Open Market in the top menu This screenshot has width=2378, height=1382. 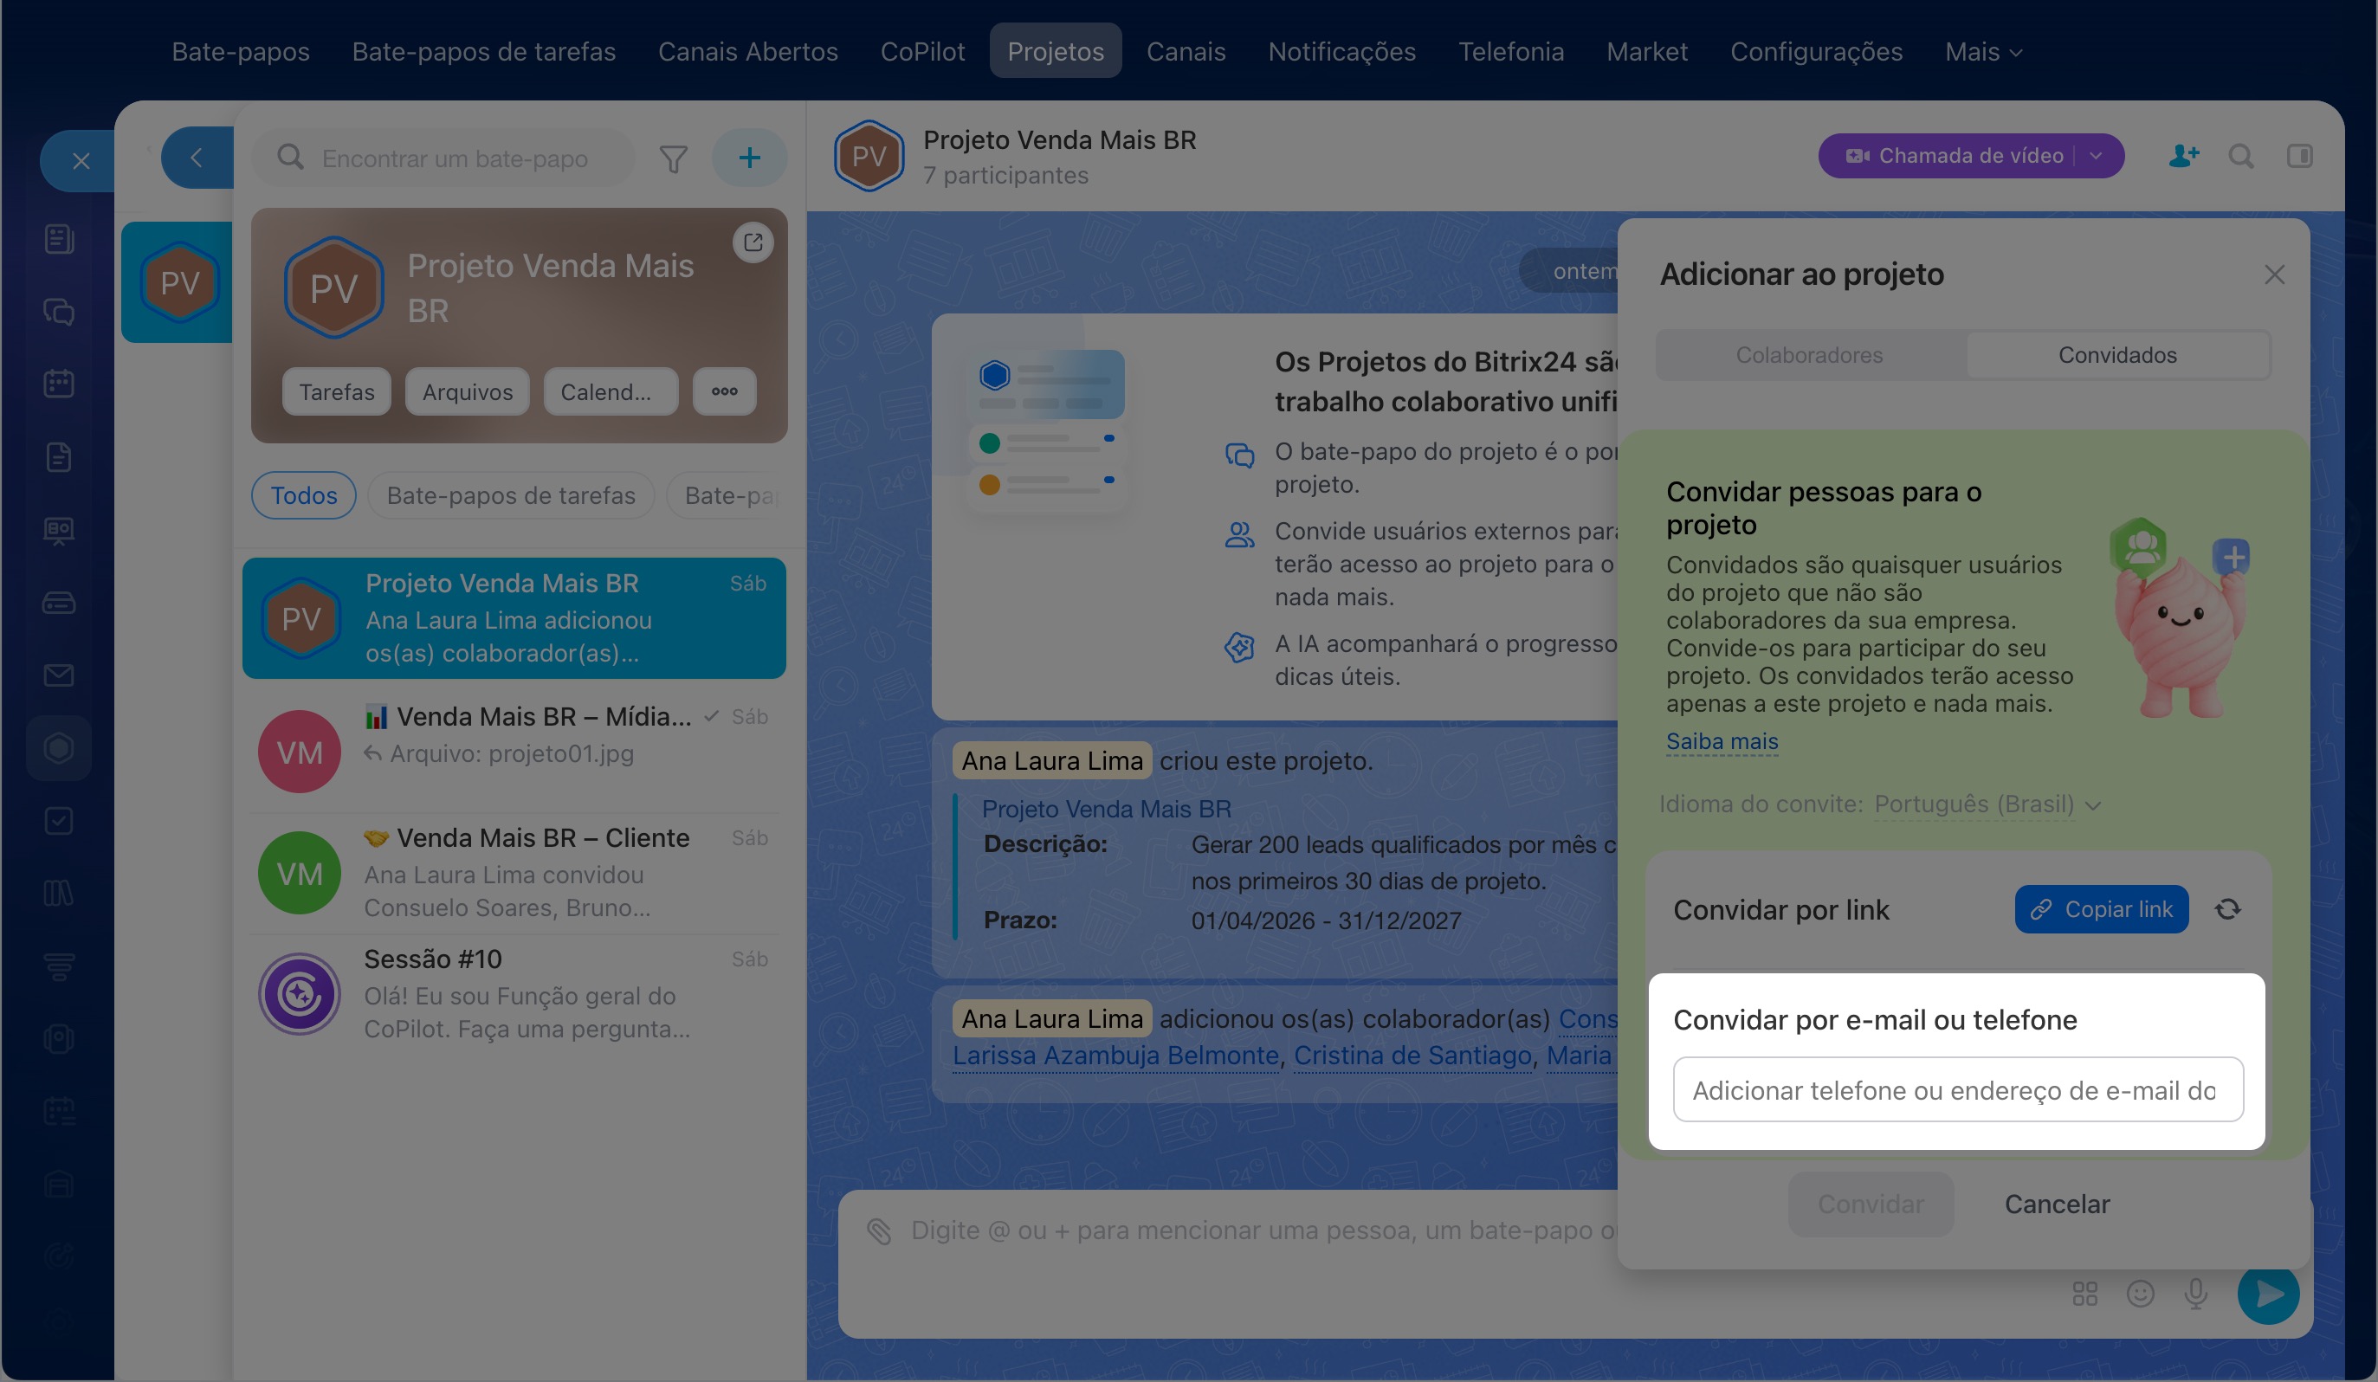click(1648, 51)
